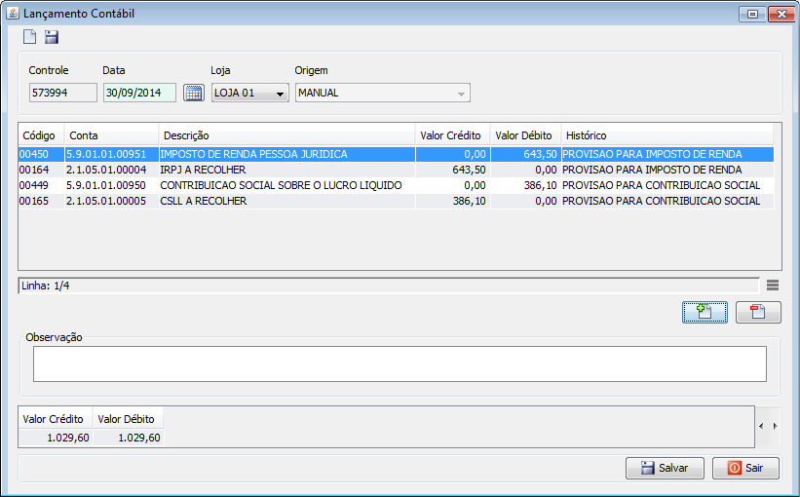Click the Valor Crédito column header in entries table
This screenshot has width=800, height=497.
click(x=452, y=135)
